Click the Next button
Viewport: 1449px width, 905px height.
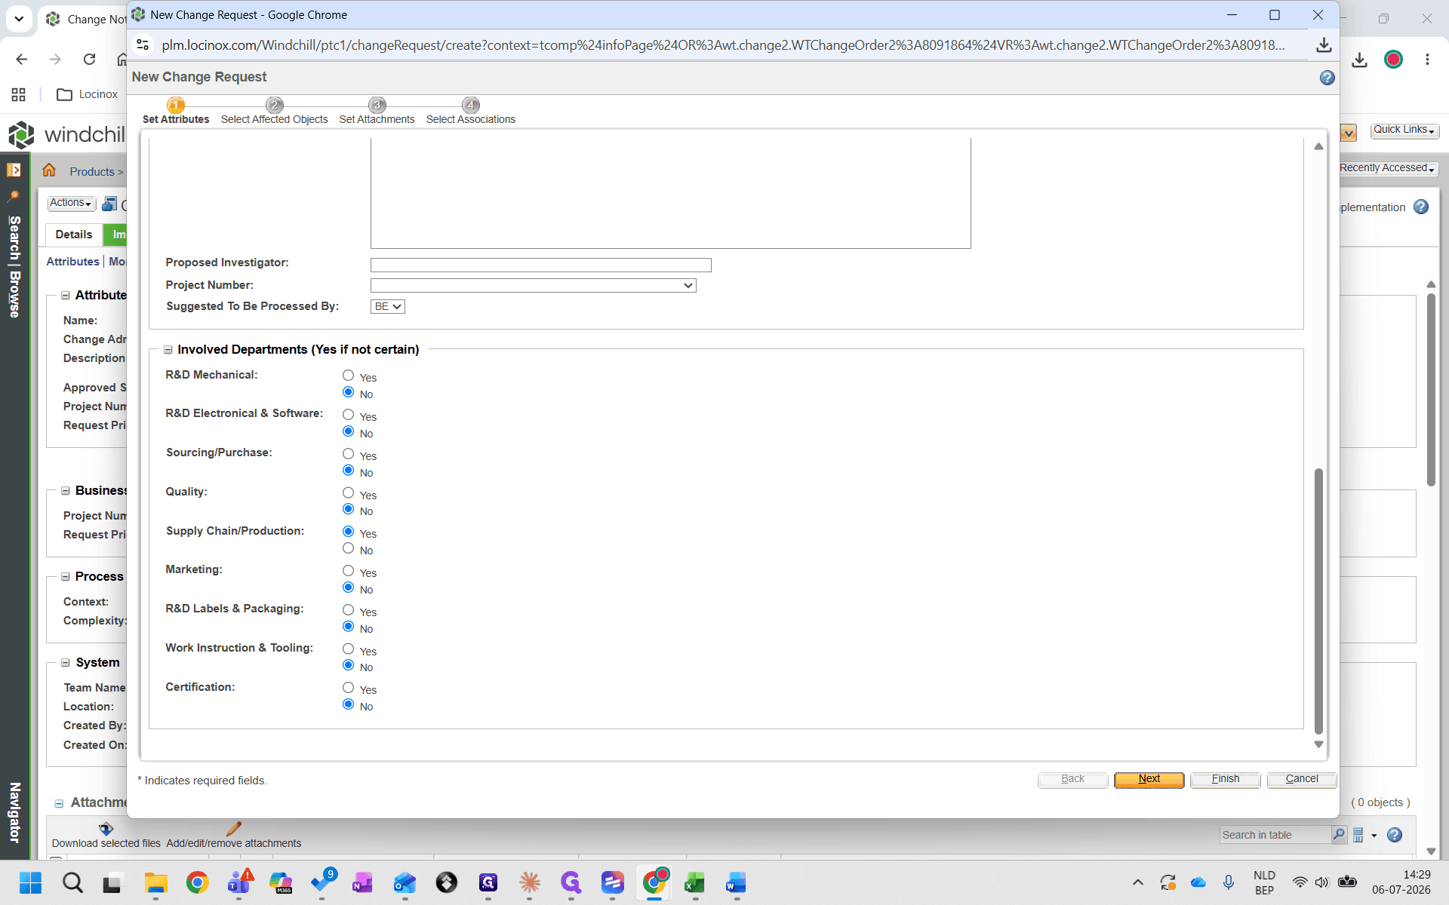[x=1149, y=779]
